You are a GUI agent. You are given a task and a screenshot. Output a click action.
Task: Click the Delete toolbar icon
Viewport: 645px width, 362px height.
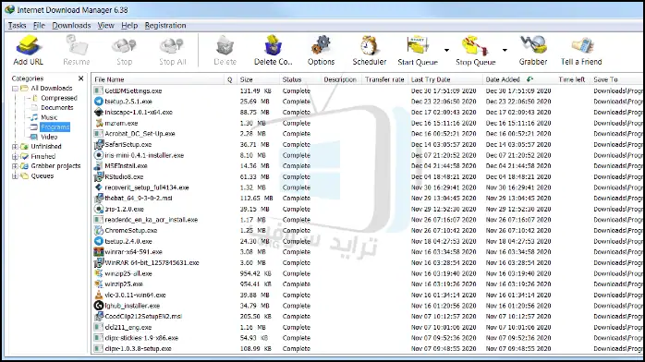click(225, 45)
